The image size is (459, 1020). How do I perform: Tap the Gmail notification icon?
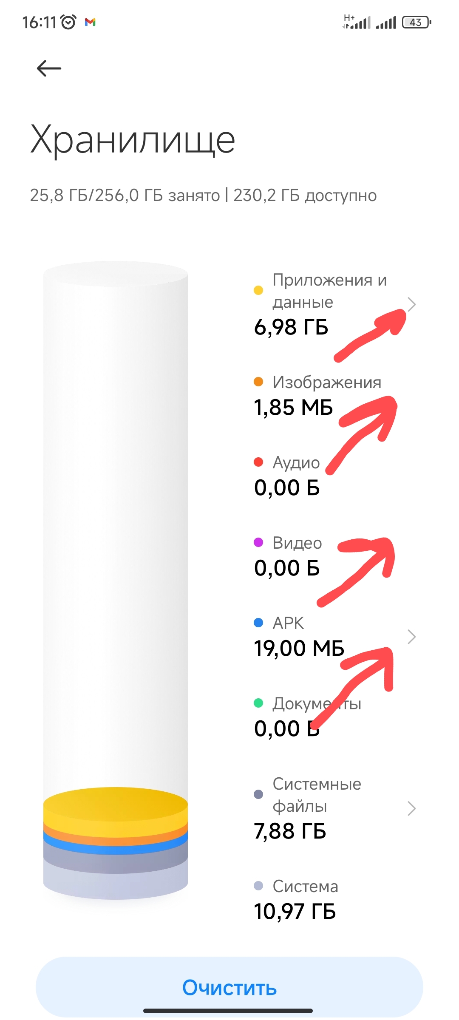point(90,22)
